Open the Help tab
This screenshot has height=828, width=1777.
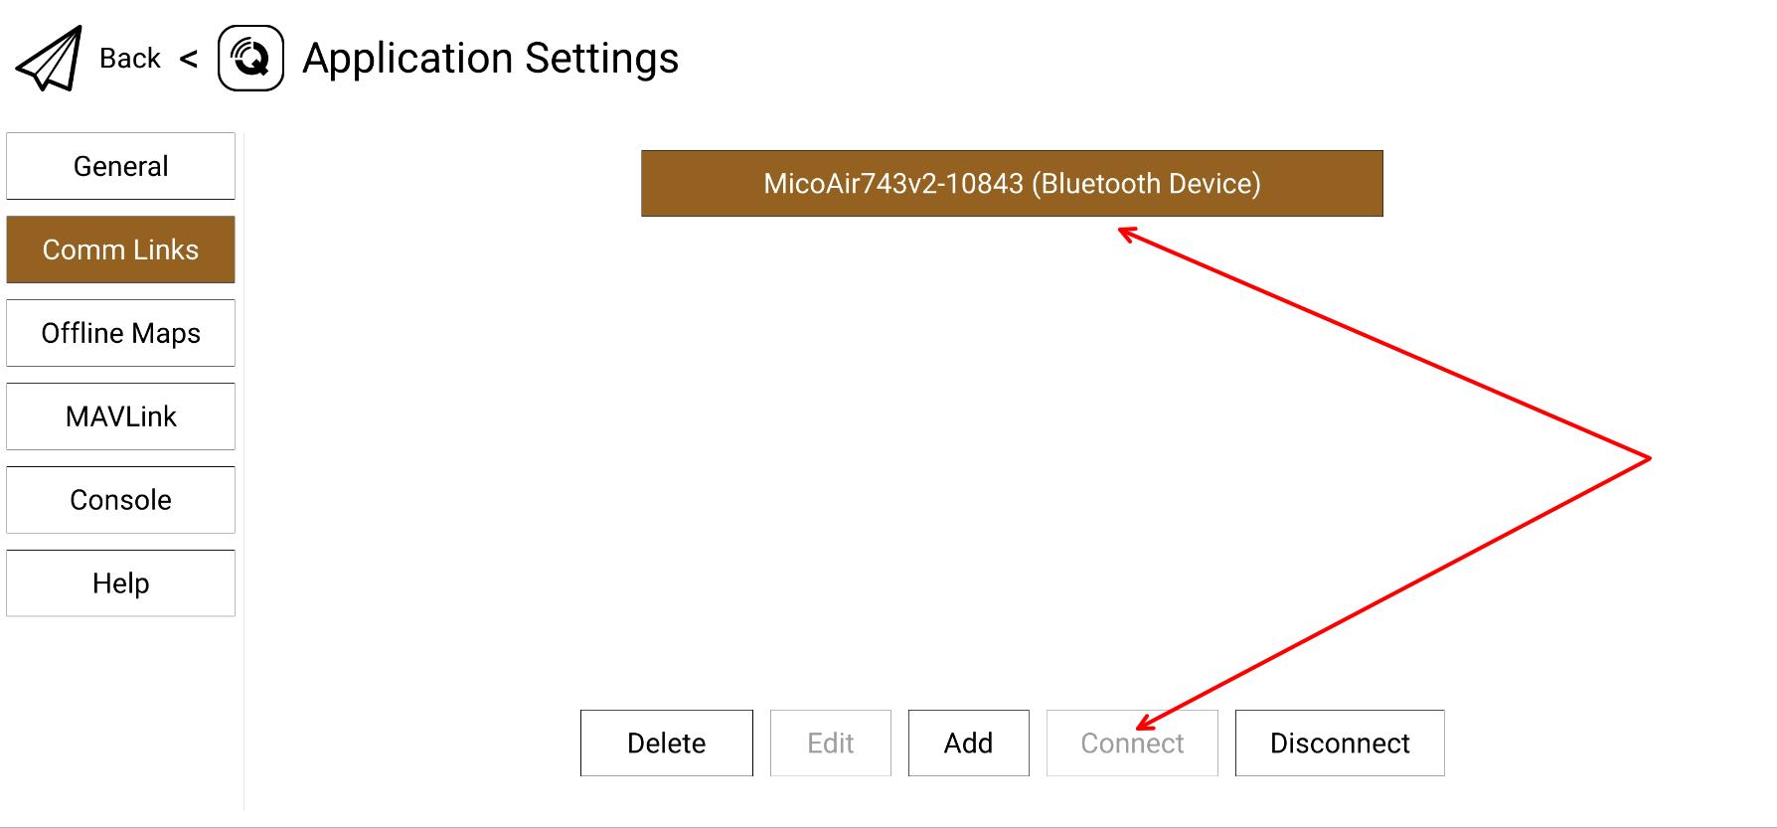120,583
